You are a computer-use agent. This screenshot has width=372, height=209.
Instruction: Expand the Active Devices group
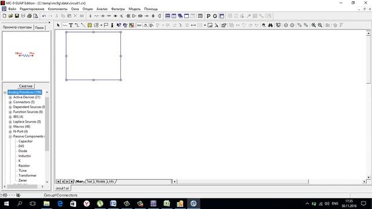click(10, 98)
